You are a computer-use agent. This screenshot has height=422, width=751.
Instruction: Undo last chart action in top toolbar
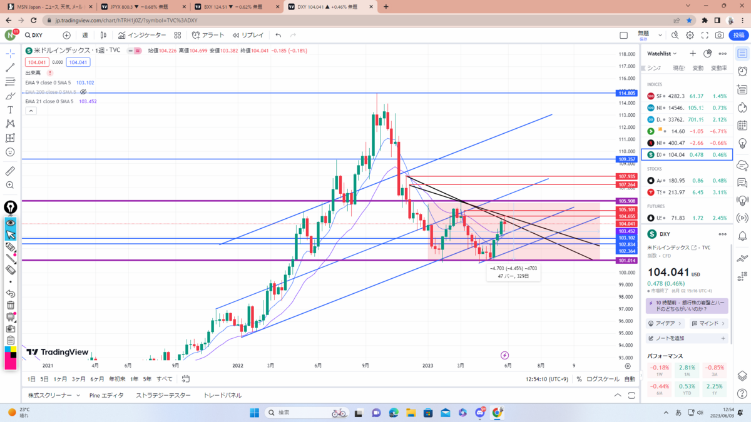point(278,35)
